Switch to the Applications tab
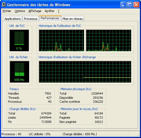 click(13, 19)
